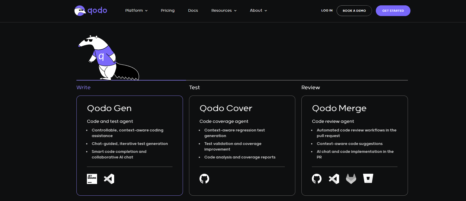This screenshot has height=201, width=466.
Task: Select the Test tab
Action: coord(194,87)
